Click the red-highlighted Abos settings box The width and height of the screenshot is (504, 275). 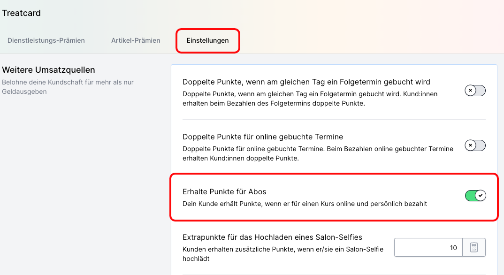point(334,197)
